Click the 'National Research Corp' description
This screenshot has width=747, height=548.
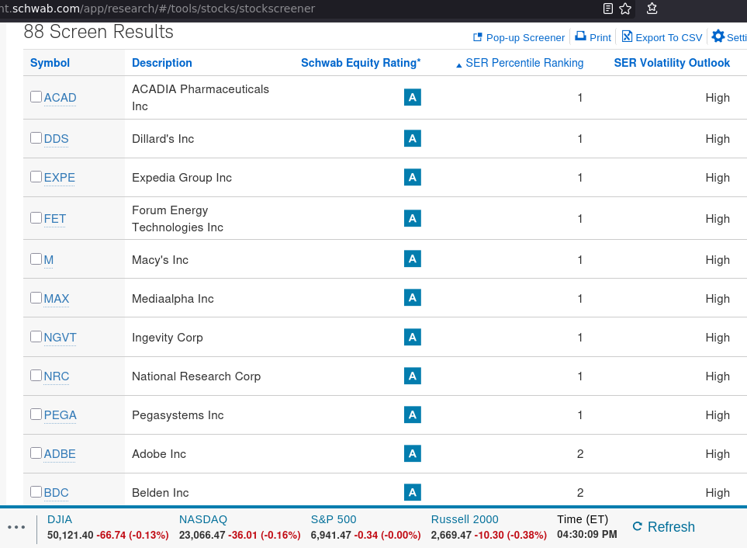click(x=196, y=376)
